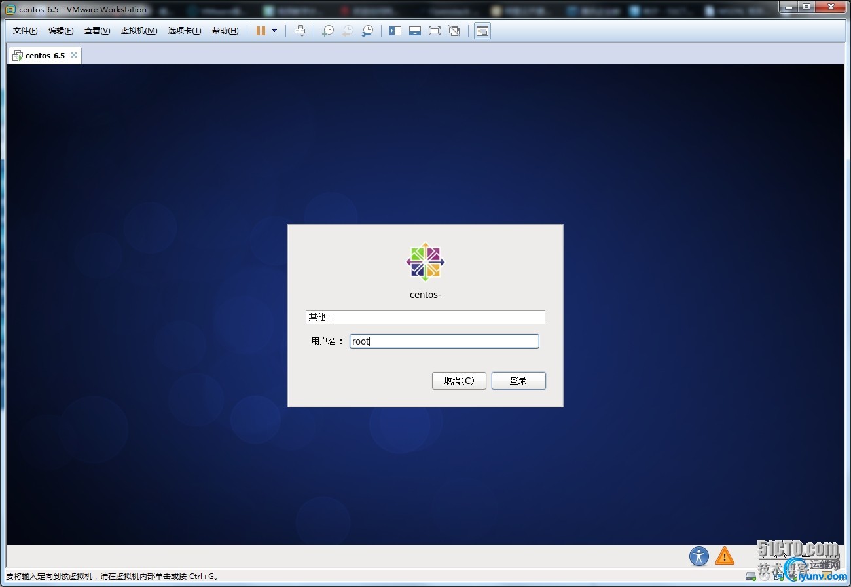The height and width of the screenshot is (587, 851).
Task: Click the orange warning triangle icon
Action: (x=725, y=556)
